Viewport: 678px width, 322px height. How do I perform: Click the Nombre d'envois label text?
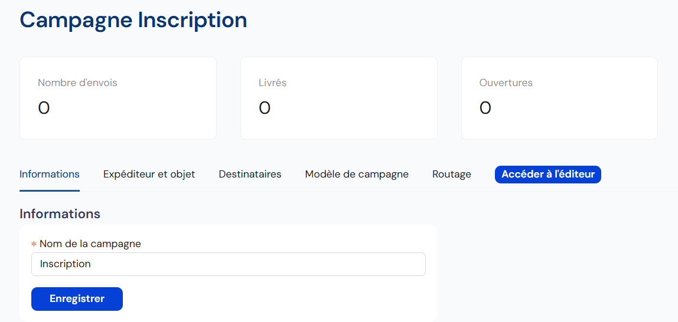pos(77,83)
